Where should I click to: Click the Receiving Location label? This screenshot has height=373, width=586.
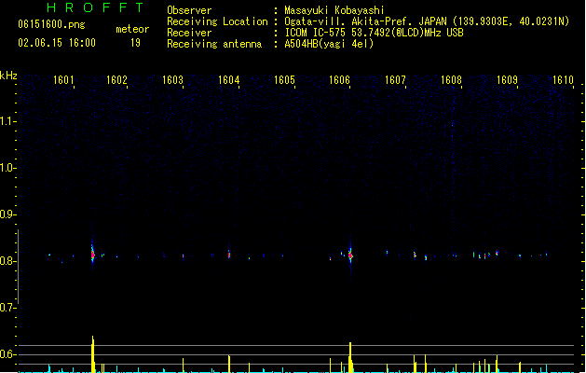coord(217,21)
